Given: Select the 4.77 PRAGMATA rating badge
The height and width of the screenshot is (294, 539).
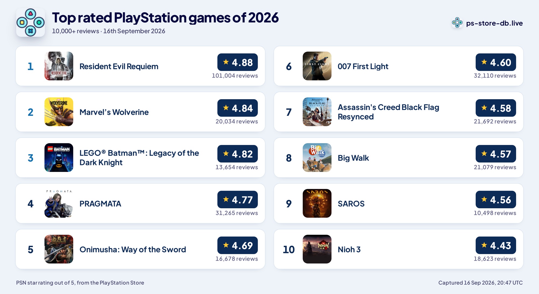Looking at the screenshot, I should click(237, 200).
